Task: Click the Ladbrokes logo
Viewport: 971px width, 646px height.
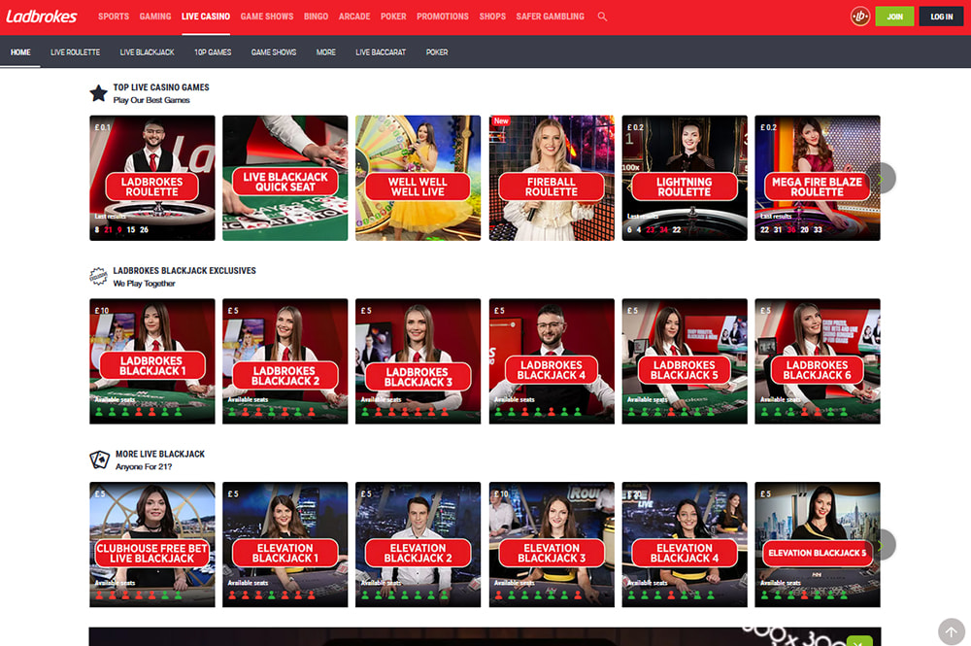Action: (x=42, y=17)
